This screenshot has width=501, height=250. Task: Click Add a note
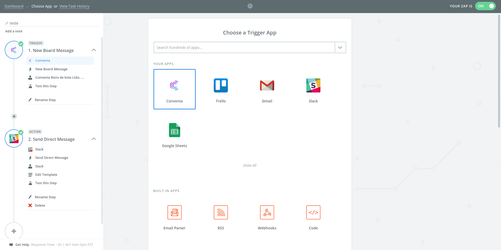14,31
